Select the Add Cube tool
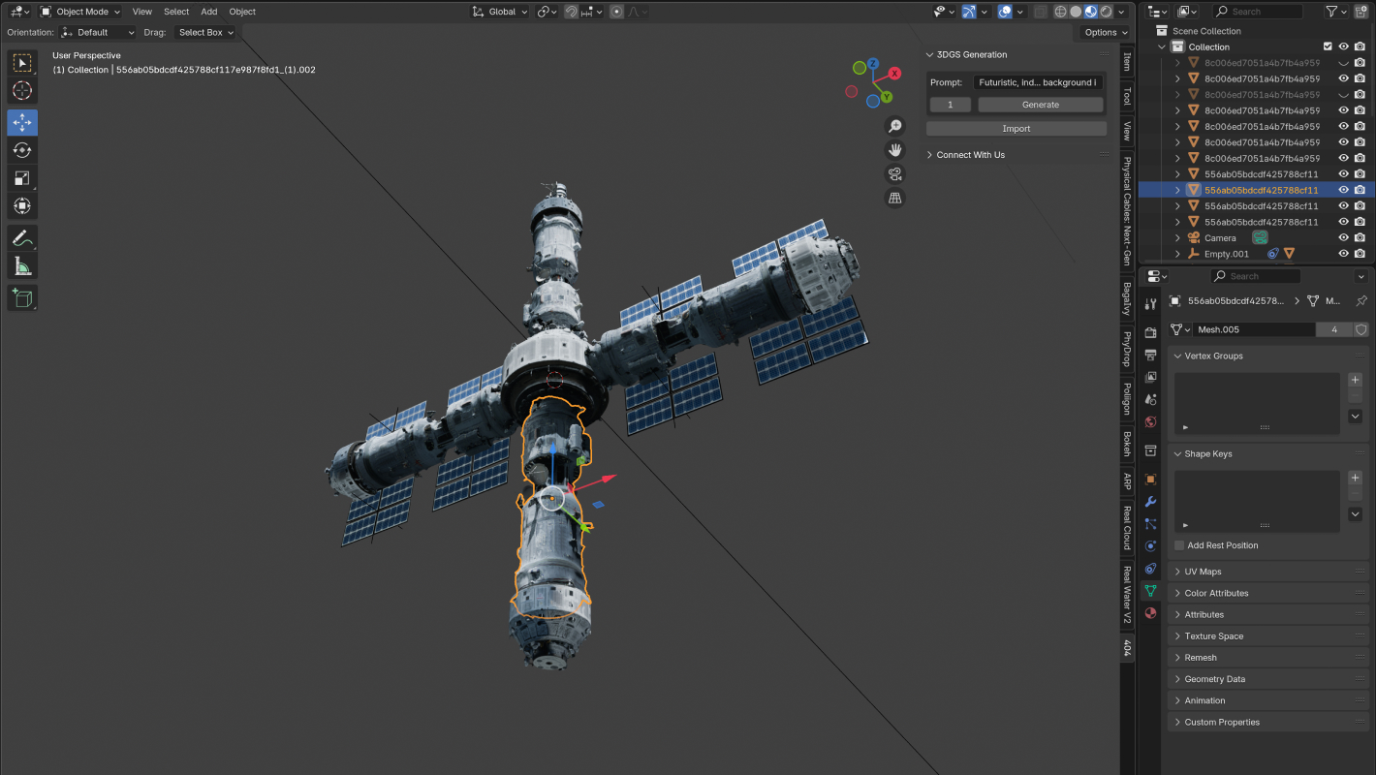Viewport: 1376px width, 775px height. point(22,297)
